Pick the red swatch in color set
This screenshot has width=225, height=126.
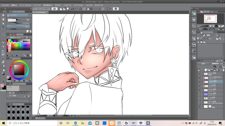(x=8, y=41)
